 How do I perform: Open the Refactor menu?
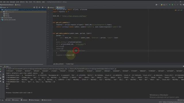(22, 2)
